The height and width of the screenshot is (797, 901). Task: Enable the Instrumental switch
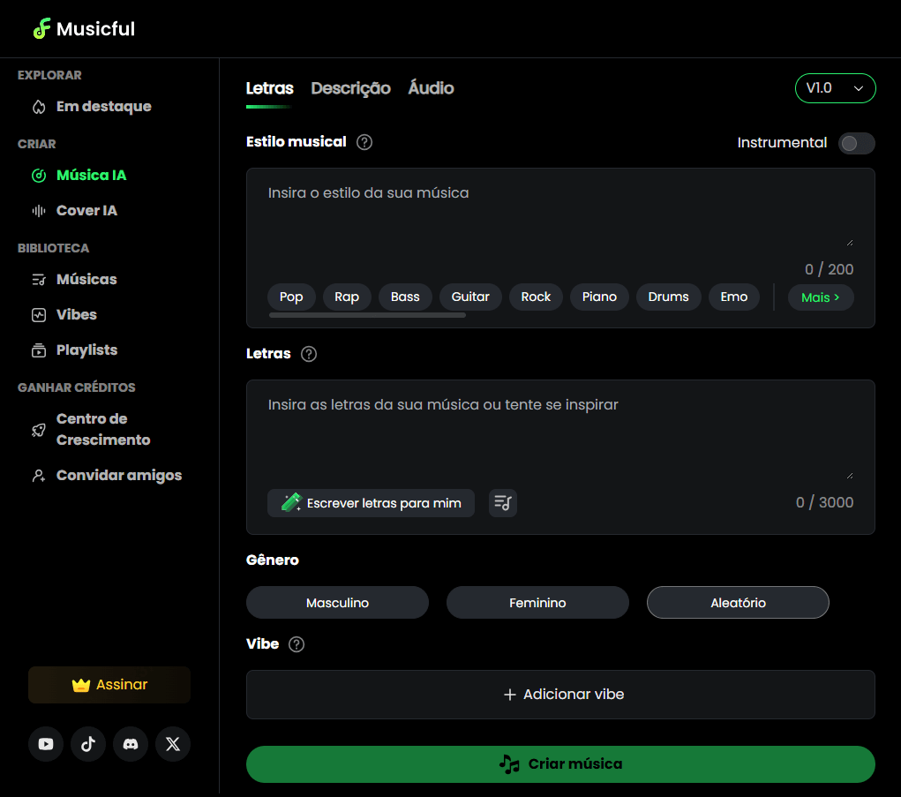pos(856,143)
